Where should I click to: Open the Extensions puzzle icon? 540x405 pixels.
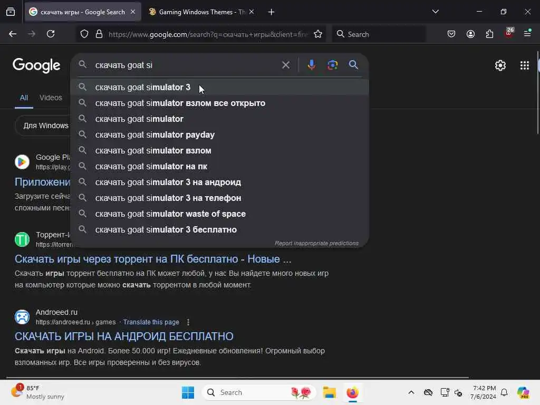(489, 34)
